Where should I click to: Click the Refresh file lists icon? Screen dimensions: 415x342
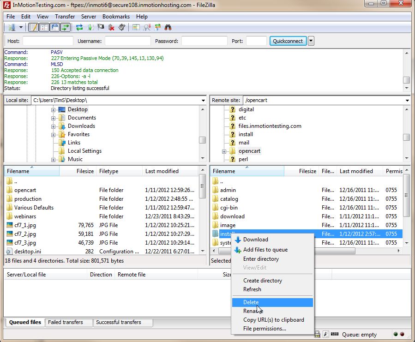79,27
